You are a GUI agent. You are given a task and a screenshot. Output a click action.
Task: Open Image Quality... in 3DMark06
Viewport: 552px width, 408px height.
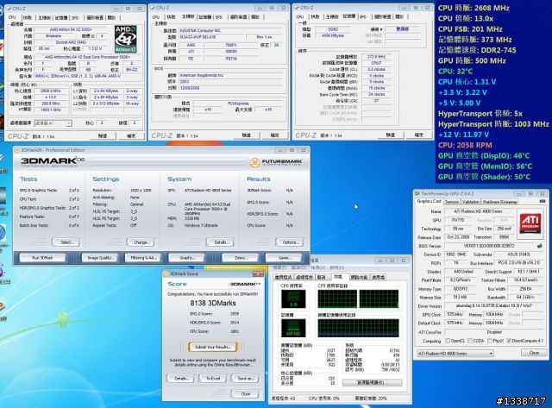100,258
